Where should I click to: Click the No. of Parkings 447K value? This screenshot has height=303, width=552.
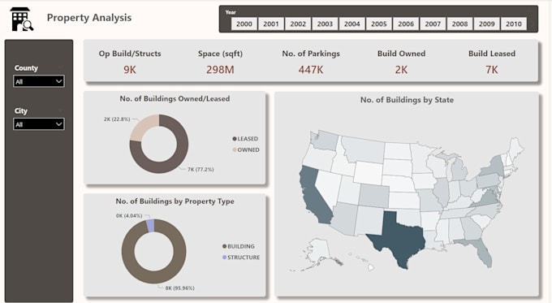tap(311, 70)
